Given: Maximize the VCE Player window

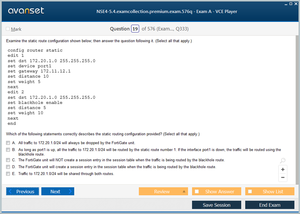Looking at the screenshot, I should click(x=290, y=3).
